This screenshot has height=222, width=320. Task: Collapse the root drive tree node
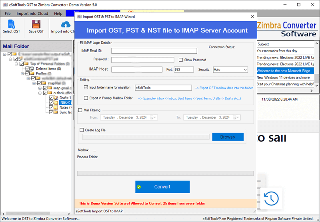click(x=4, y=54)
